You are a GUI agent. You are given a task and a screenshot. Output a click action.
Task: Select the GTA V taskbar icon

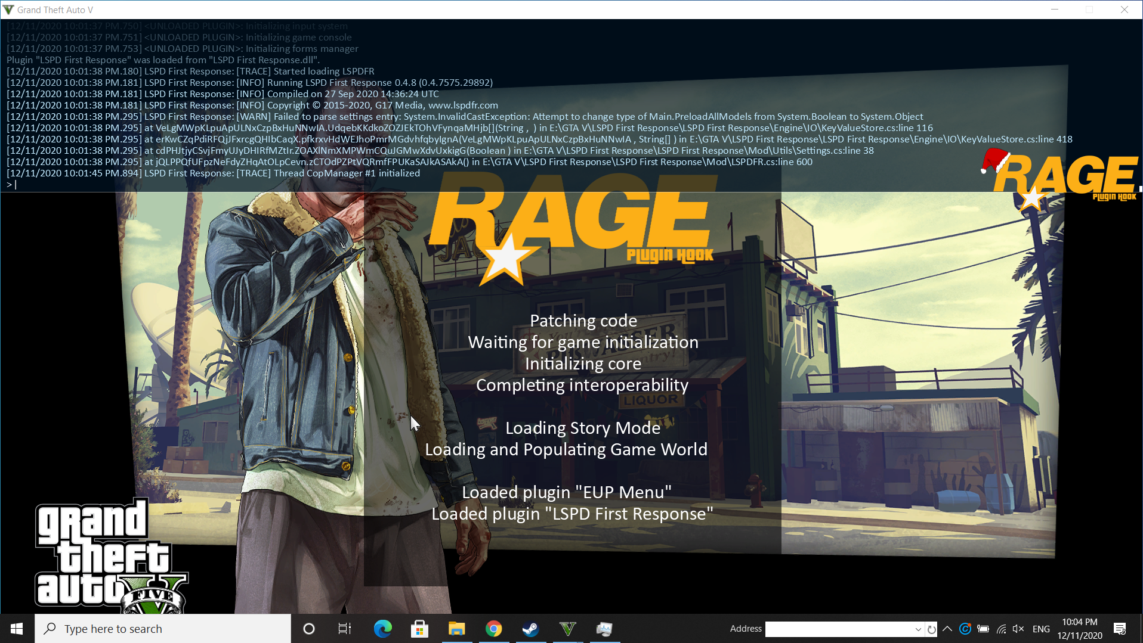click(x=567, y=629)
